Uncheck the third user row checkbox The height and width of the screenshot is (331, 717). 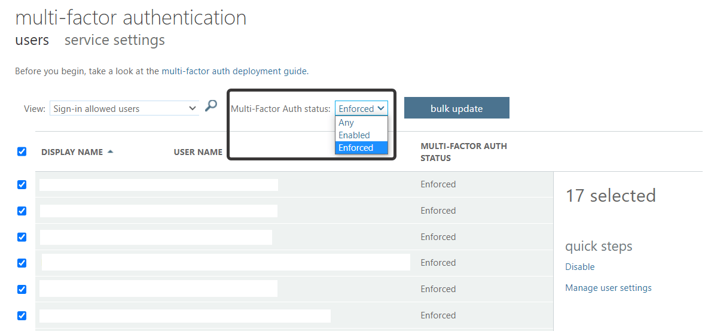click(x=22, y=237)
